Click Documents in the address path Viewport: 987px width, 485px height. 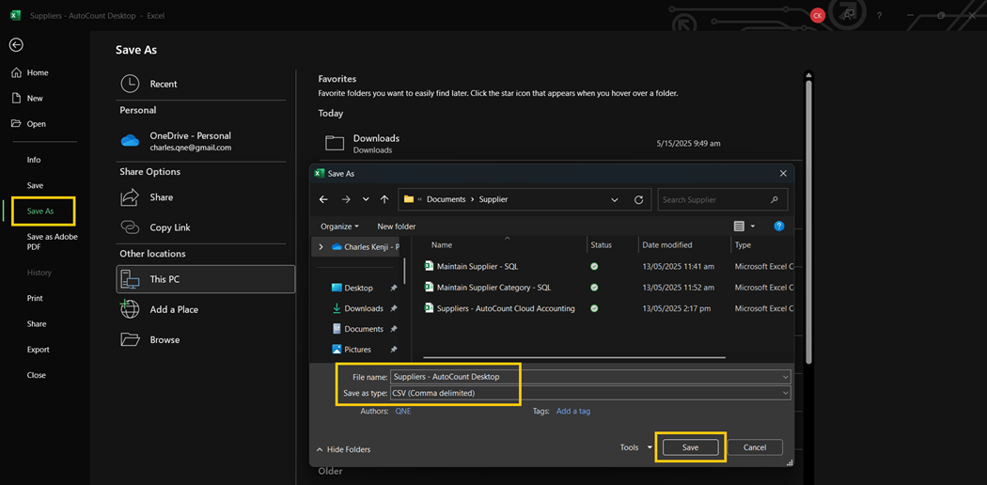[446, 199]
